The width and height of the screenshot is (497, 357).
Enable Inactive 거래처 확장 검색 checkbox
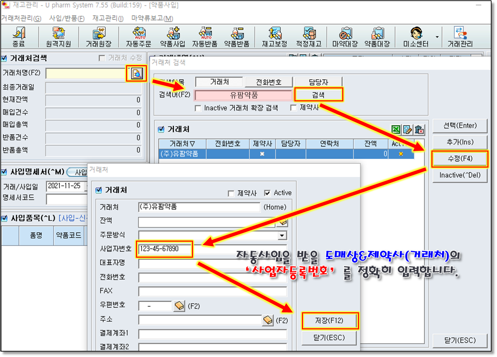(x=198, y=108)
